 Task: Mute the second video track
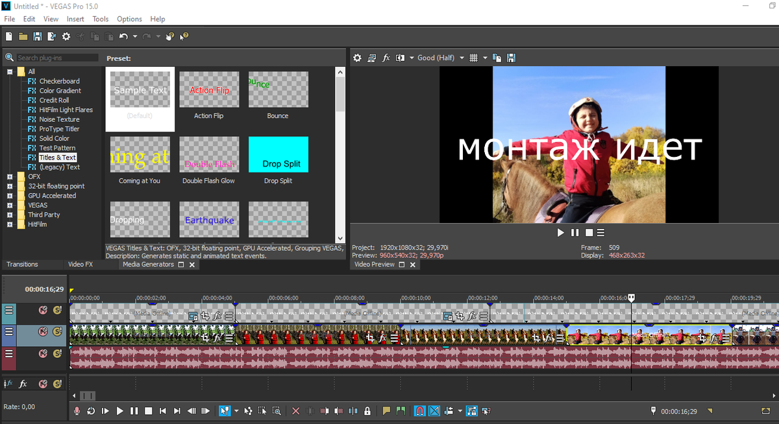(x=43, y=332)
